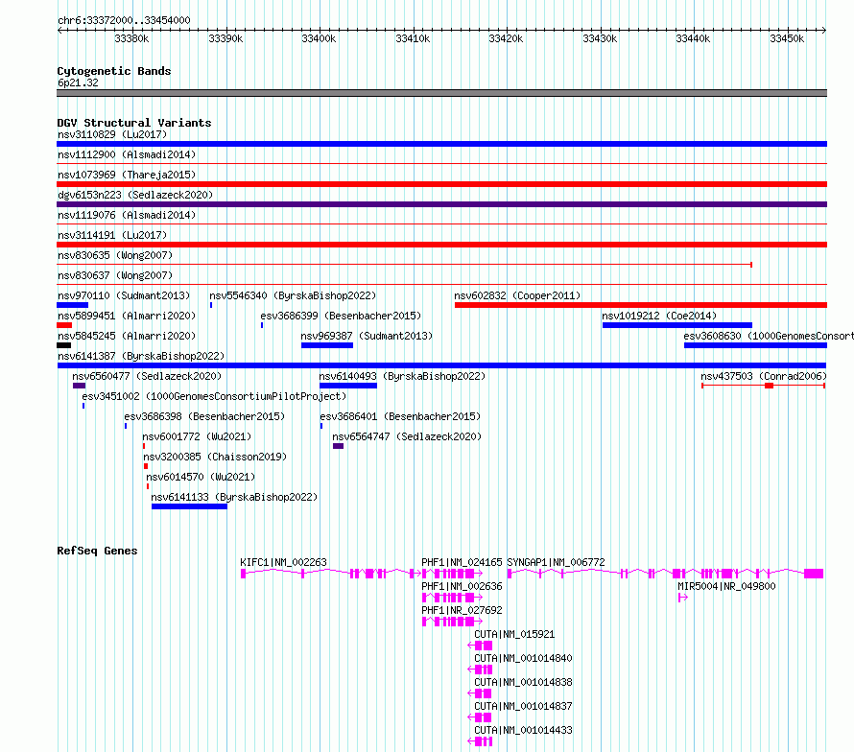Open the nsv3114191 (Lu2017) variant label
854x752 pixels.
(112, 235)
